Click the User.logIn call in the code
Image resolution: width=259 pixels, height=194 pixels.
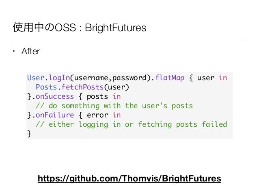coord(49,78)
